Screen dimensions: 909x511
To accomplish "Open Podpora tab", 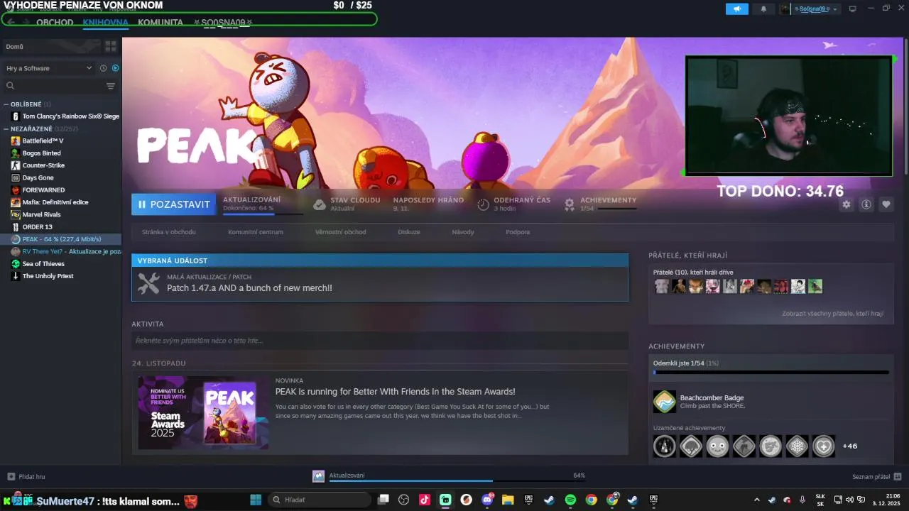I will click(518, 232).
